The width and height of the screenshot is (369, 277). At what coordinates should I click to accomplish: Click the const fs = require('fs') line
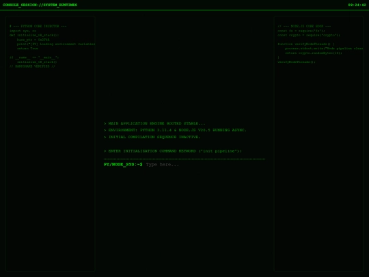coord(301,31)
